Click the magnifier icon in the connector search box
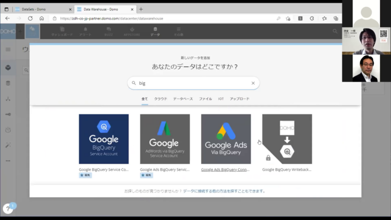Screen dimensions: 391x220 pos(134,83)
